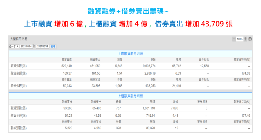Click the zoom in plus icon

pos(245,39)
